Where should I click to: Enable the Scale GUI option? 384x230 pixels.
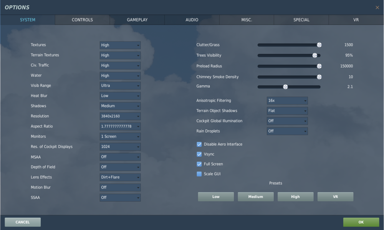(199, 174)
